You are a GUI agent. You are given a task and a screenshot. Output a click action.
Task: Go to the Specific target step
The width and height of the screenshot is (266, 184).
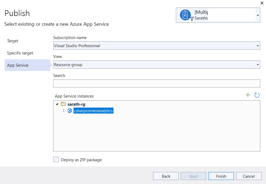(20, 53)
